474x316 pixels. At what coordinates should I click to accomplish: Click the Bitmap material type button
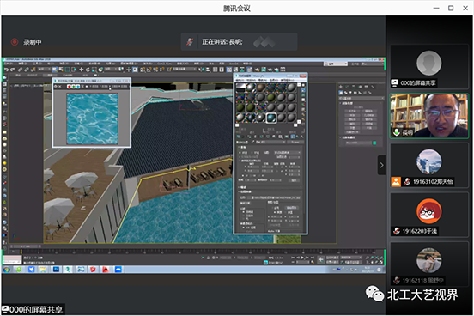[296, 142]
